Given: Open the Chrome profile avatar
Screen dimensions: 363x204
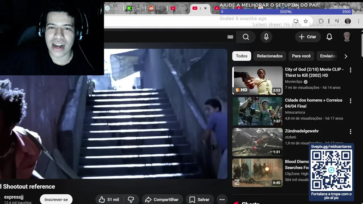Looking at the screenshot, I should coord(348,21).
